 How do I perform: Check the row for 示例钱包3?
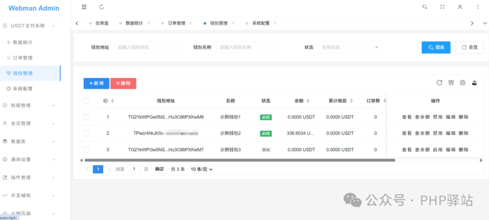pos(86,150)
